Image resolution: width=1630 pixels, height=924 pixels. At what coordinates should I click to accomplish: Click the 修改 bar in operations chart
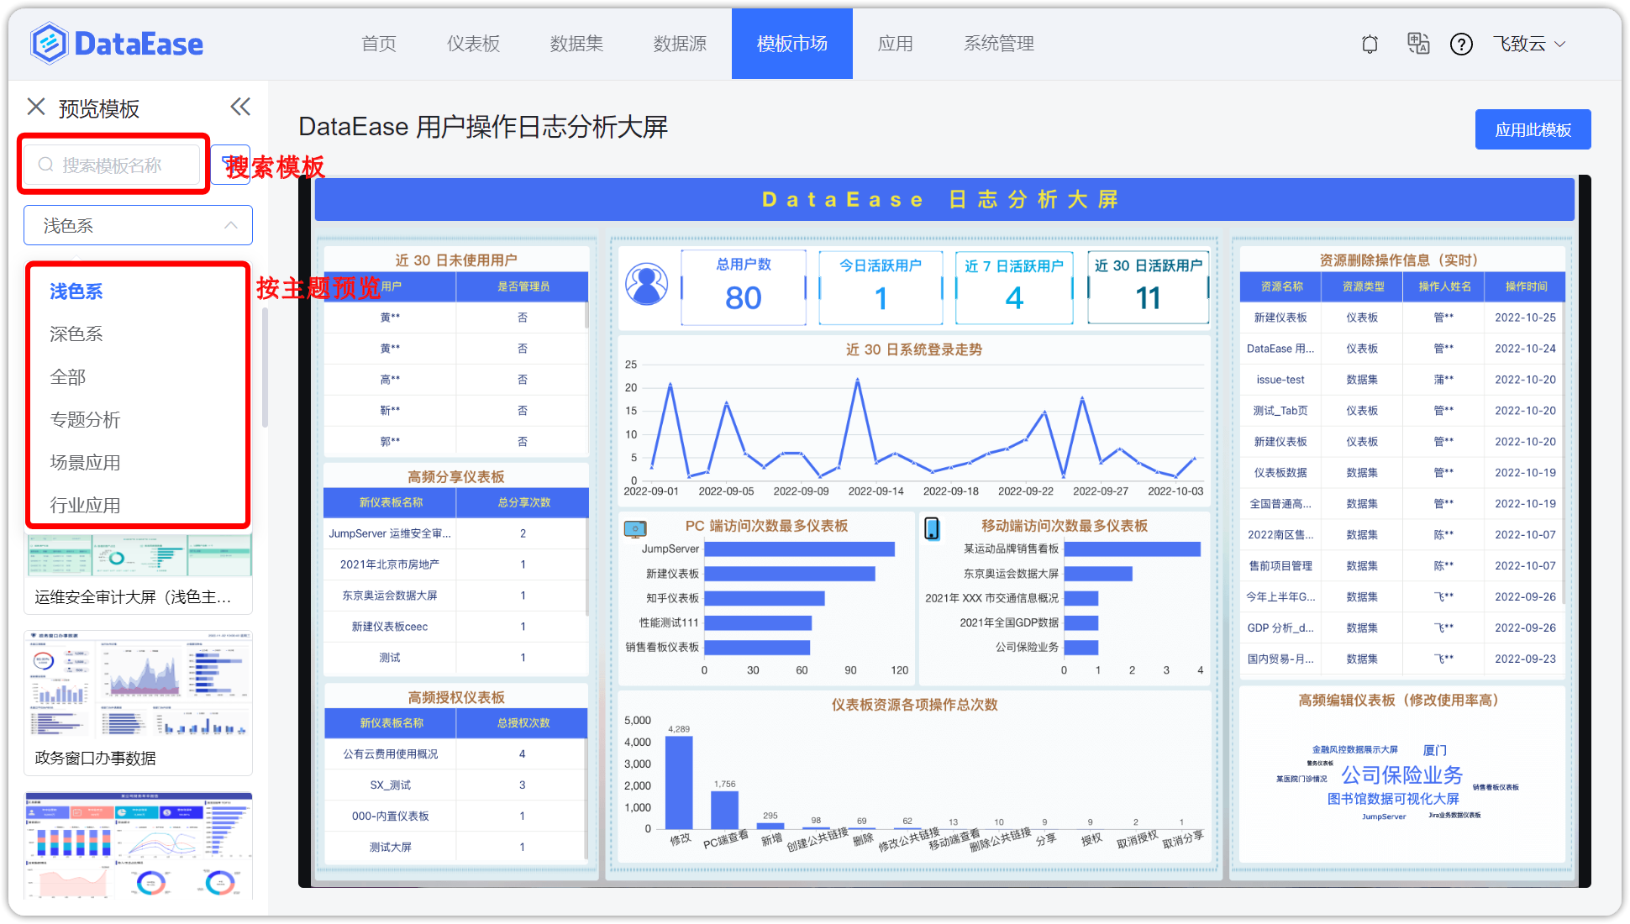click(x=679, y=782)
